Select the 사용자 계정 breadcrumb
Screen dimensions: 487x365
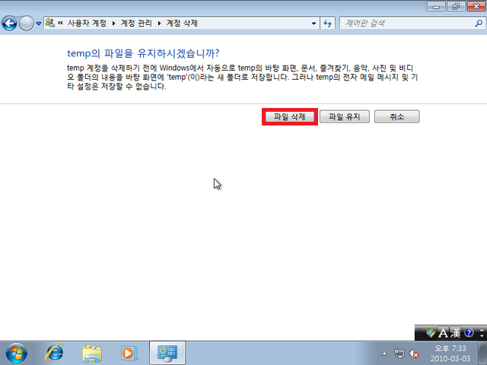pyautogui.click(x=87, y=24)
